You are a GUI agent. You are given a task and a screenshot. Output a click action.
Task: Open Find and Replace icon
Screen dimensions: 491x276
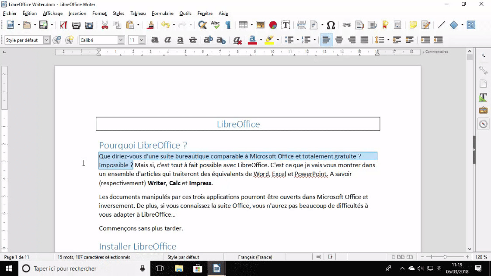point(202,25)
